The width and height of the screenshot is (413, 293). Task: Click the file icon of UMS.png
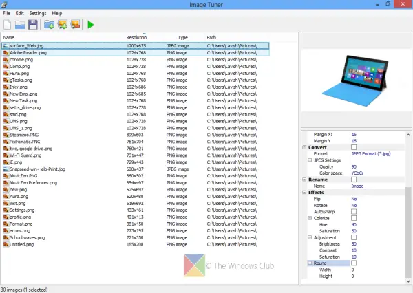6,121
